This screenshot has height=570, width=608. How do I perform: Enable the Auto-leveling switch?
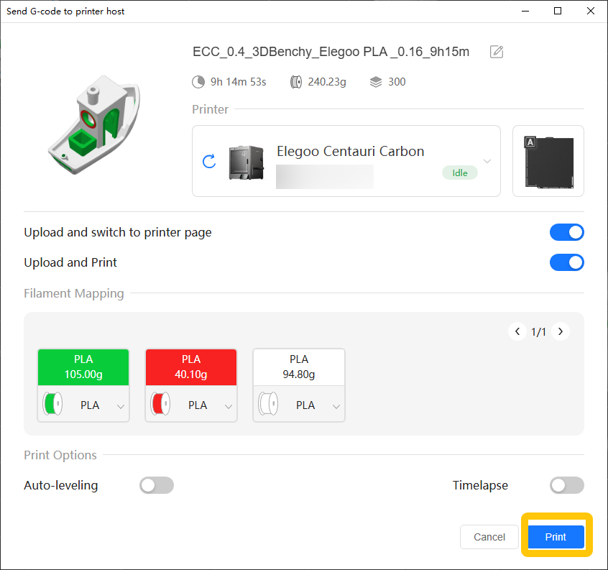157,485
